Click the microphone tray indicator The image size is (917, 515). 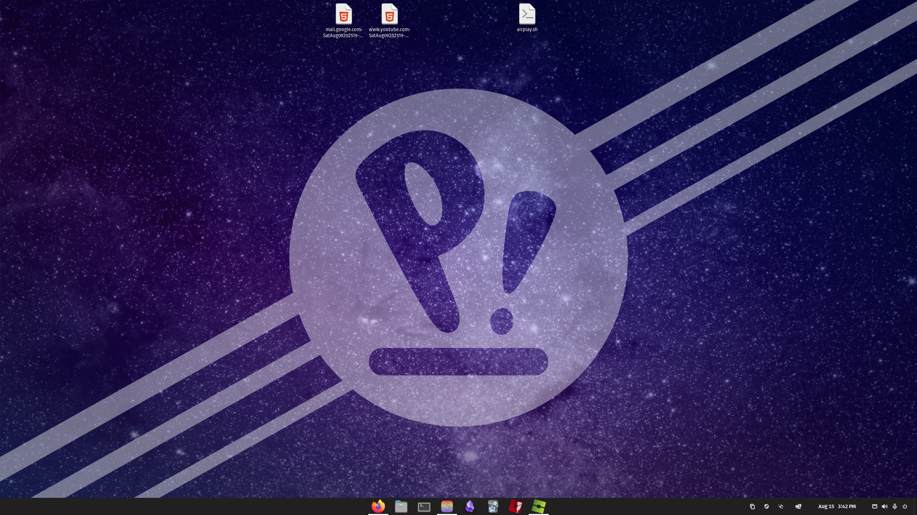[x=894, y=506]
